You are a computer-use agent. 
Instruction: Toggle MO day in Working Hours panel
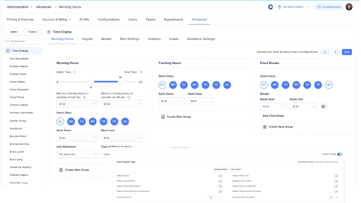pyautogui.click(x=71, y=121)
